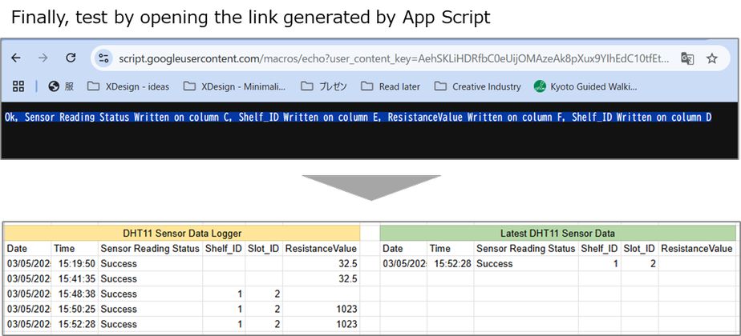Select ResistanceValue 1023 in logger 15:52:28 row
The image size is (741, 336).
point(322,324)
